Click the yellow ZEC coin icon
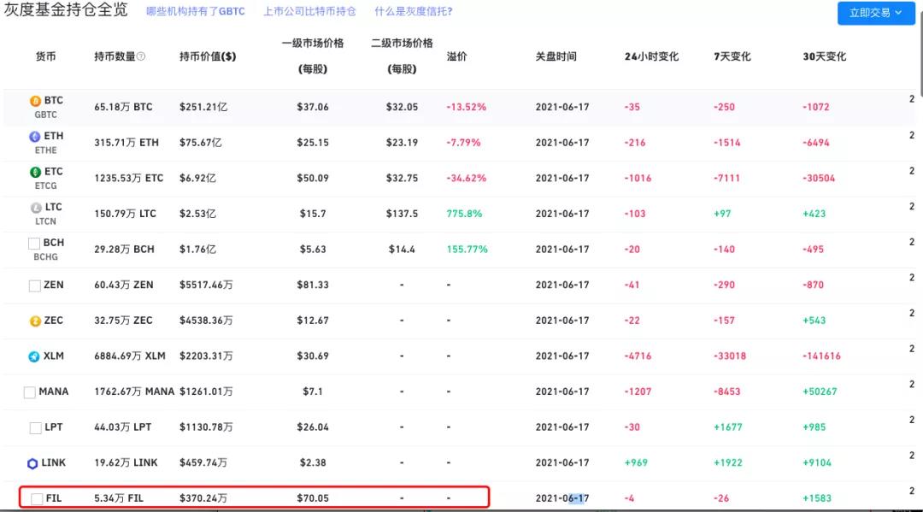Viewport: 923px width, 512px height. click(35, 321)
